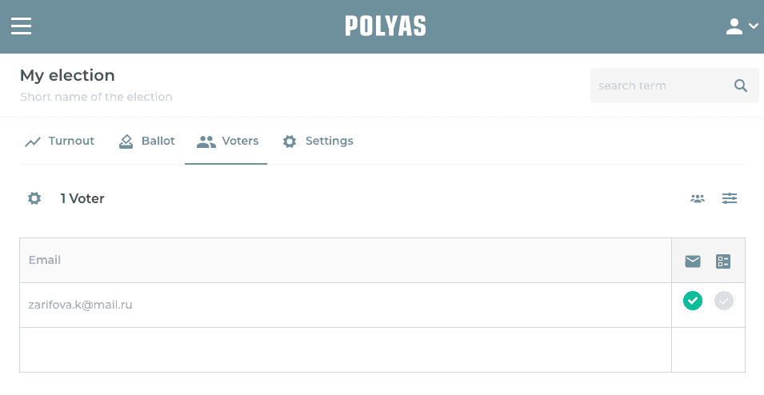Click the search magnifier icon
Screen dimensions: 764x395
[741, 86]
